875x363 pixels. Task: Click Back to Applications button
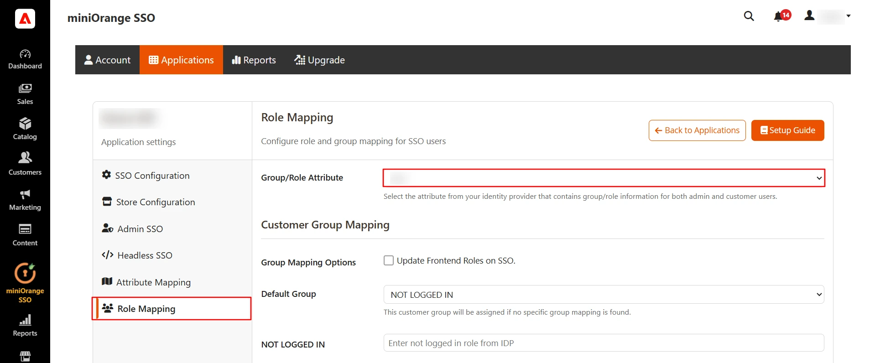tap(697, 130)
